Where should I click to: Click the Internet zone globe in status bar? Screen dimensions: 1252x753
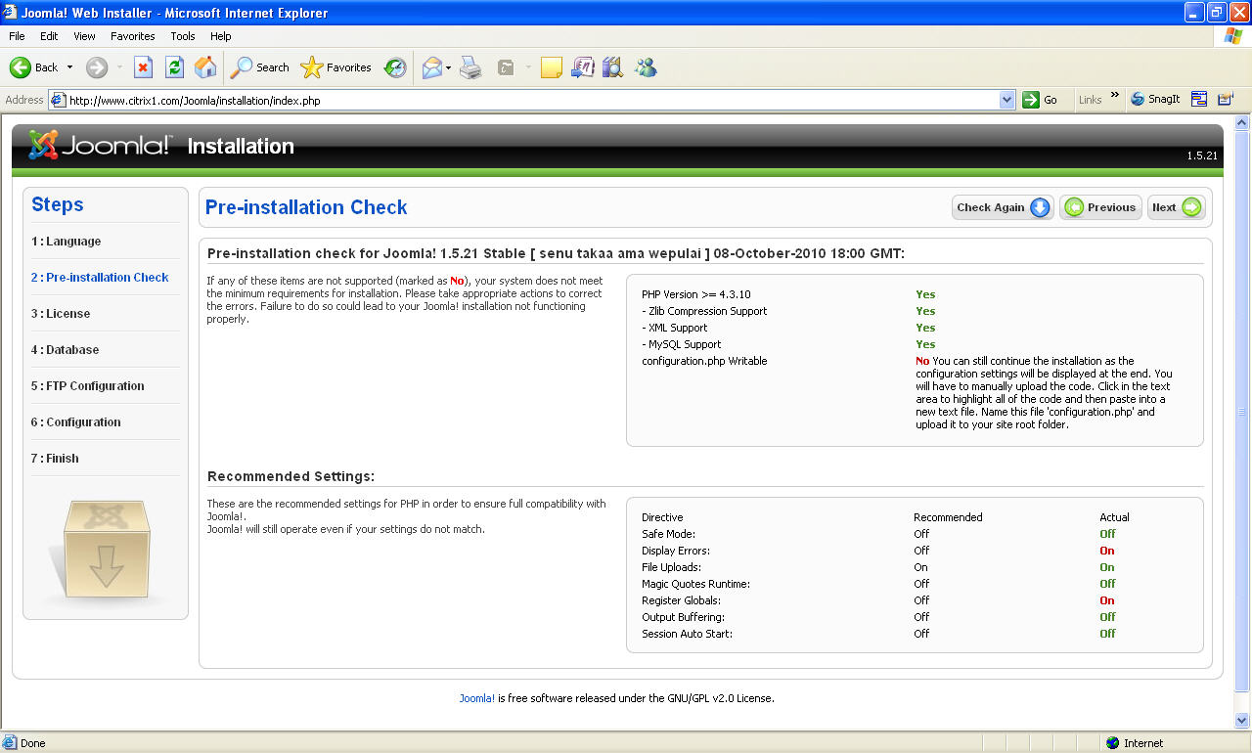[1113, 743]
